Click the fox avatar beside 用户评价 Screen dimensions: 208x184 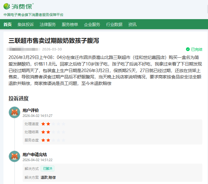(x=14, y=113)
